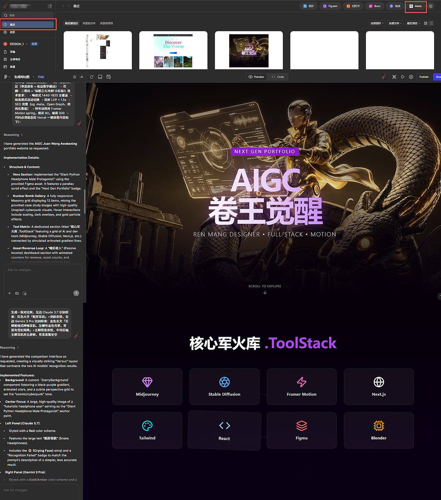Screen dimensions: 441x500
Task: Open the settings gear in Make toolbar
Action: pyautogui.click(x=411, y=77)
